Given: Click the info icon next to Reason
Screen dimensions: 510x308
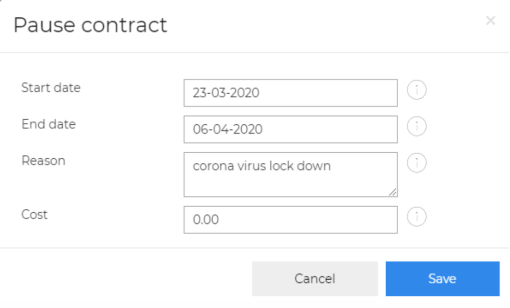Looking at the screenshot, I should coord(417,162).
